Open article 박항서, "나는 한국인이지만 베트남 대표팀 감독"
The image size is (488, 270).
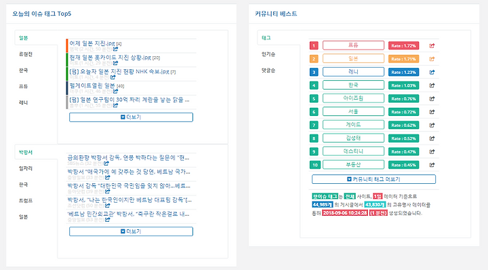(x=129, y=200)
